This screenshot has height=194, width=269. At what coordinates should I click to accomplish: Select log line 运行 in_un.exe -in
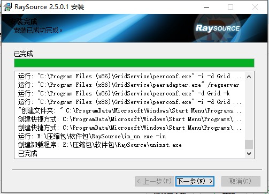click(92, 137)
